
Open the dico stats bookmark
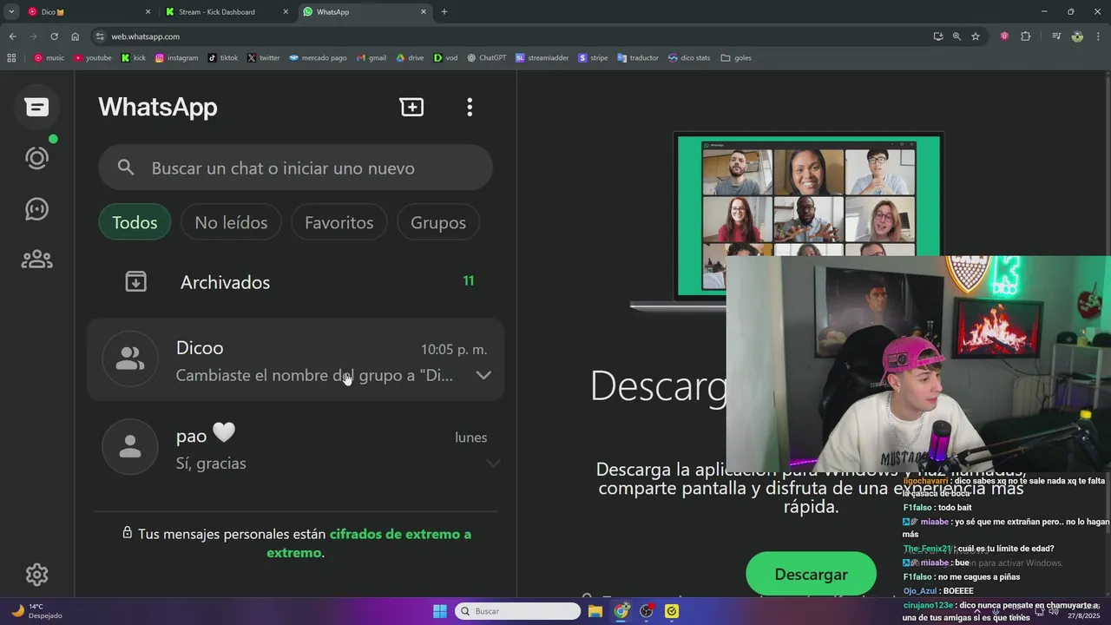click(689, 58)
